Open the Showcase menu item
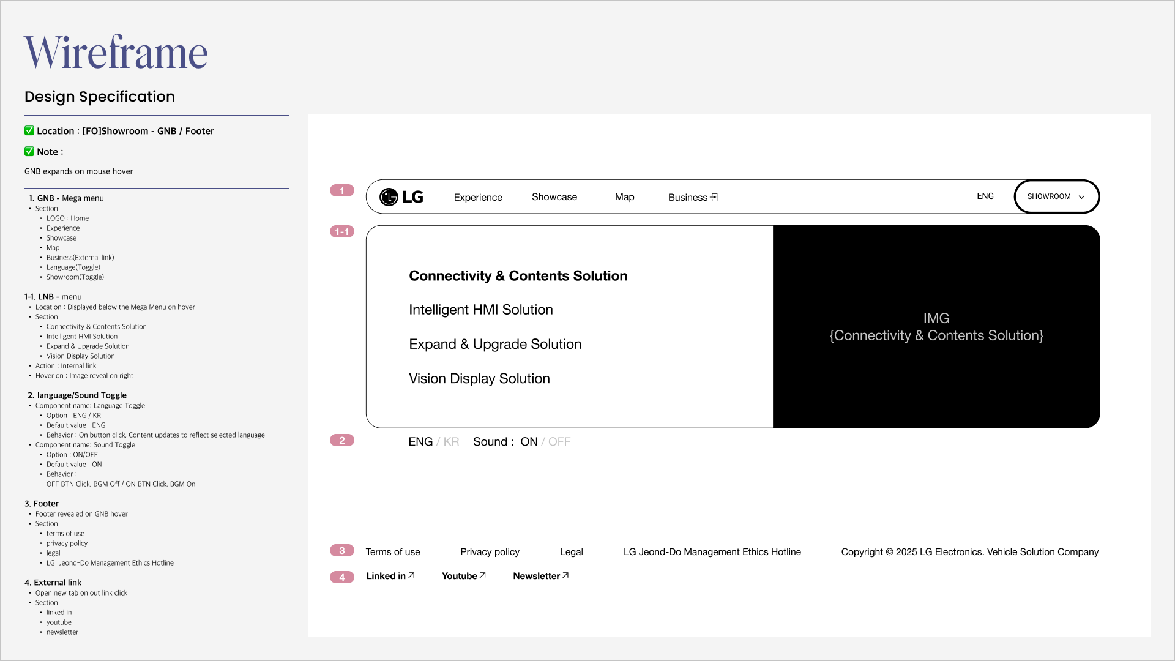 click(554, 197)
